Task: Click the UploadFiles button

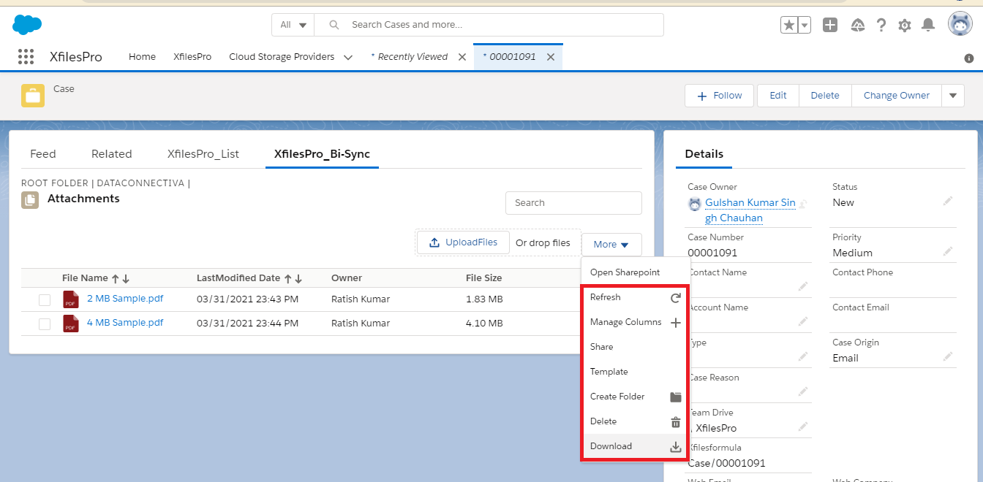Action: pos(463,242)
